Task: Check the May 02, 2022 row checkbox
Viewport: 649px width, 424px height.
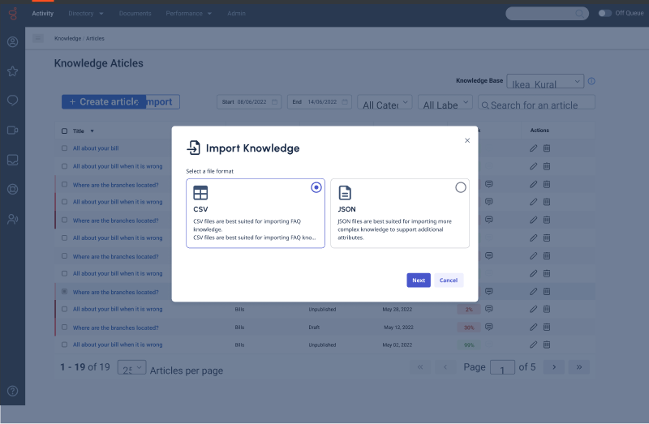Action: pos(65,345)
